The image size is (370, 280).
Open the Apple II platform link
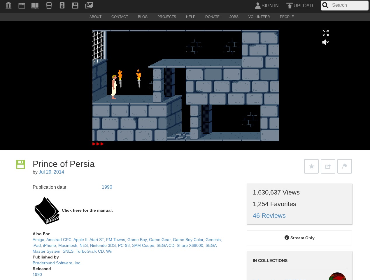pos(81,240)
